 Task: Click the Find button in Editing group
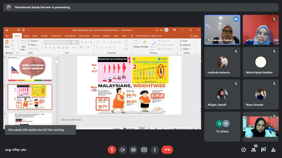[184, 41]
